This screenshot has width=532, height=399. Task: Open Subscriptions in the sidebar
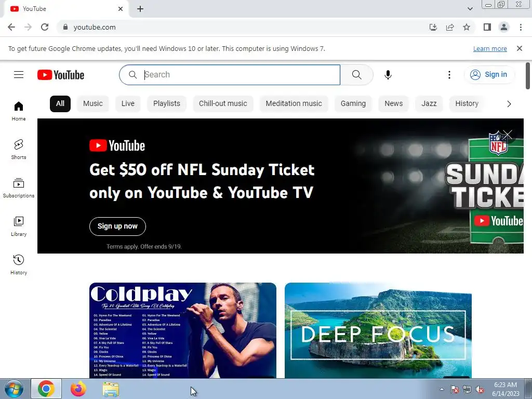19,188
